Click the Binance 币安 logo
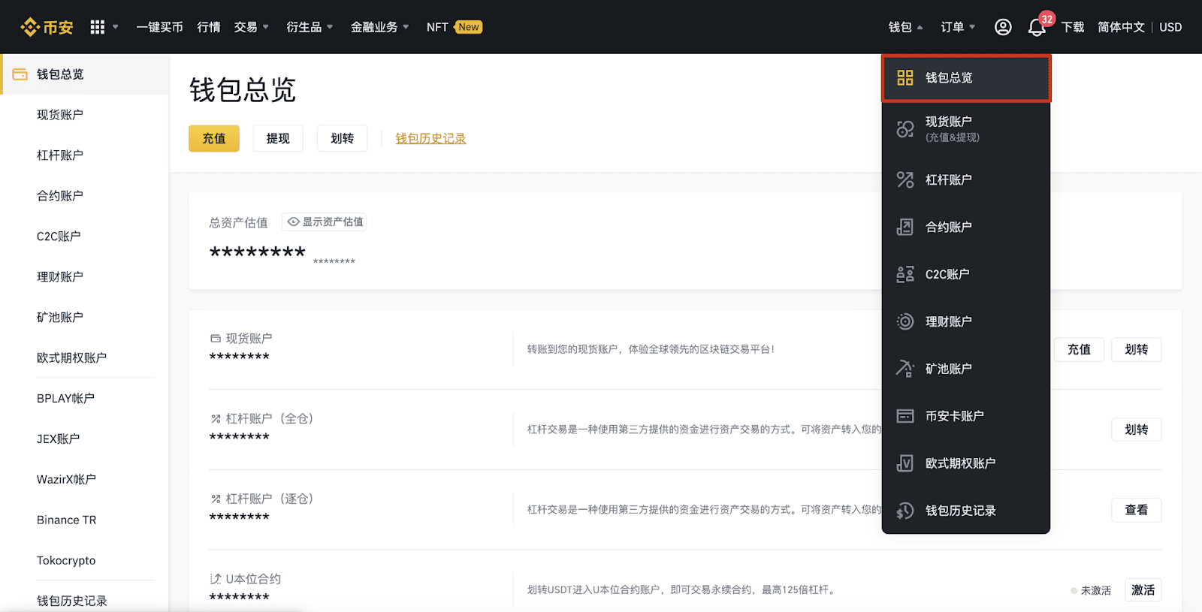1202x612 pixels. 47,27
